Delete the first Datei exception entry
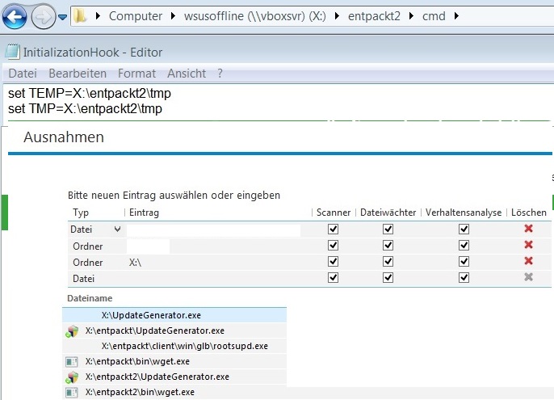This screenshot has height=400, width=554. point(528,229)
